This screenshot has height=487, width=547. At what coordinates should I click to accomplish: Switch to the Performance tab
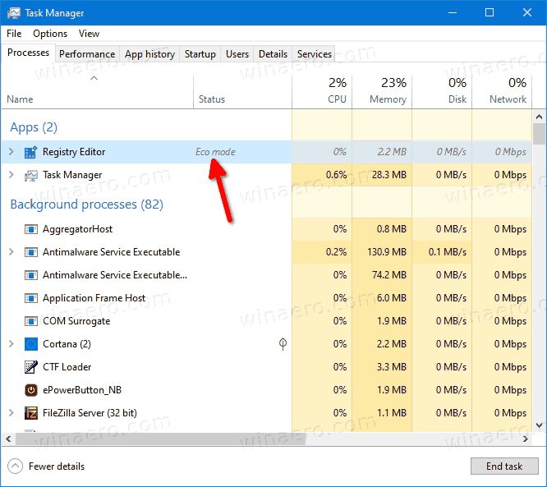(87, 54)
